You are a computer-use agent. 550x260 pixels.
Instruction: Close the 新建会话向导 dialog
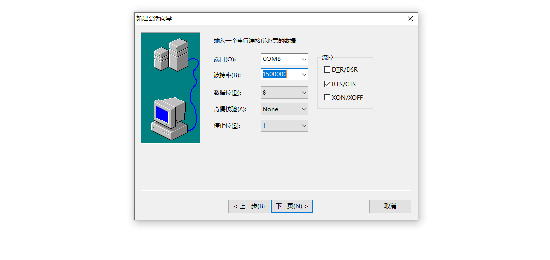[x=410, y=19]
